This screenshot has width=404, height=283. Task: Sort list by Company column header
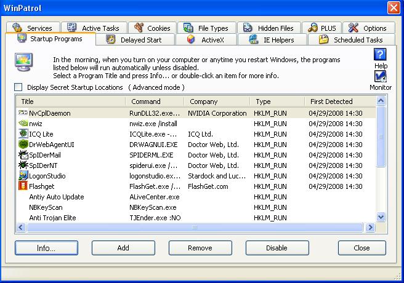(217, 102)
